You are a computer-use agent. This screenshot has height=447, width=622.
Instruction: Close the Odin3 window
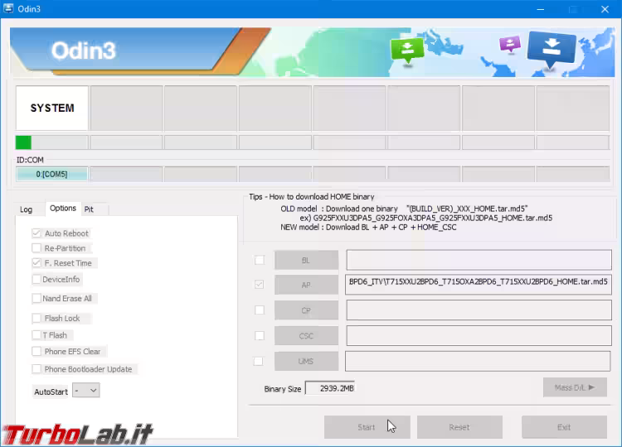tap(605, 9)
